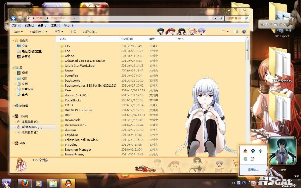The image size is (301, 188).
Task: Collapse the 收藏夹 favorites group
Action: tap(13, 41)
